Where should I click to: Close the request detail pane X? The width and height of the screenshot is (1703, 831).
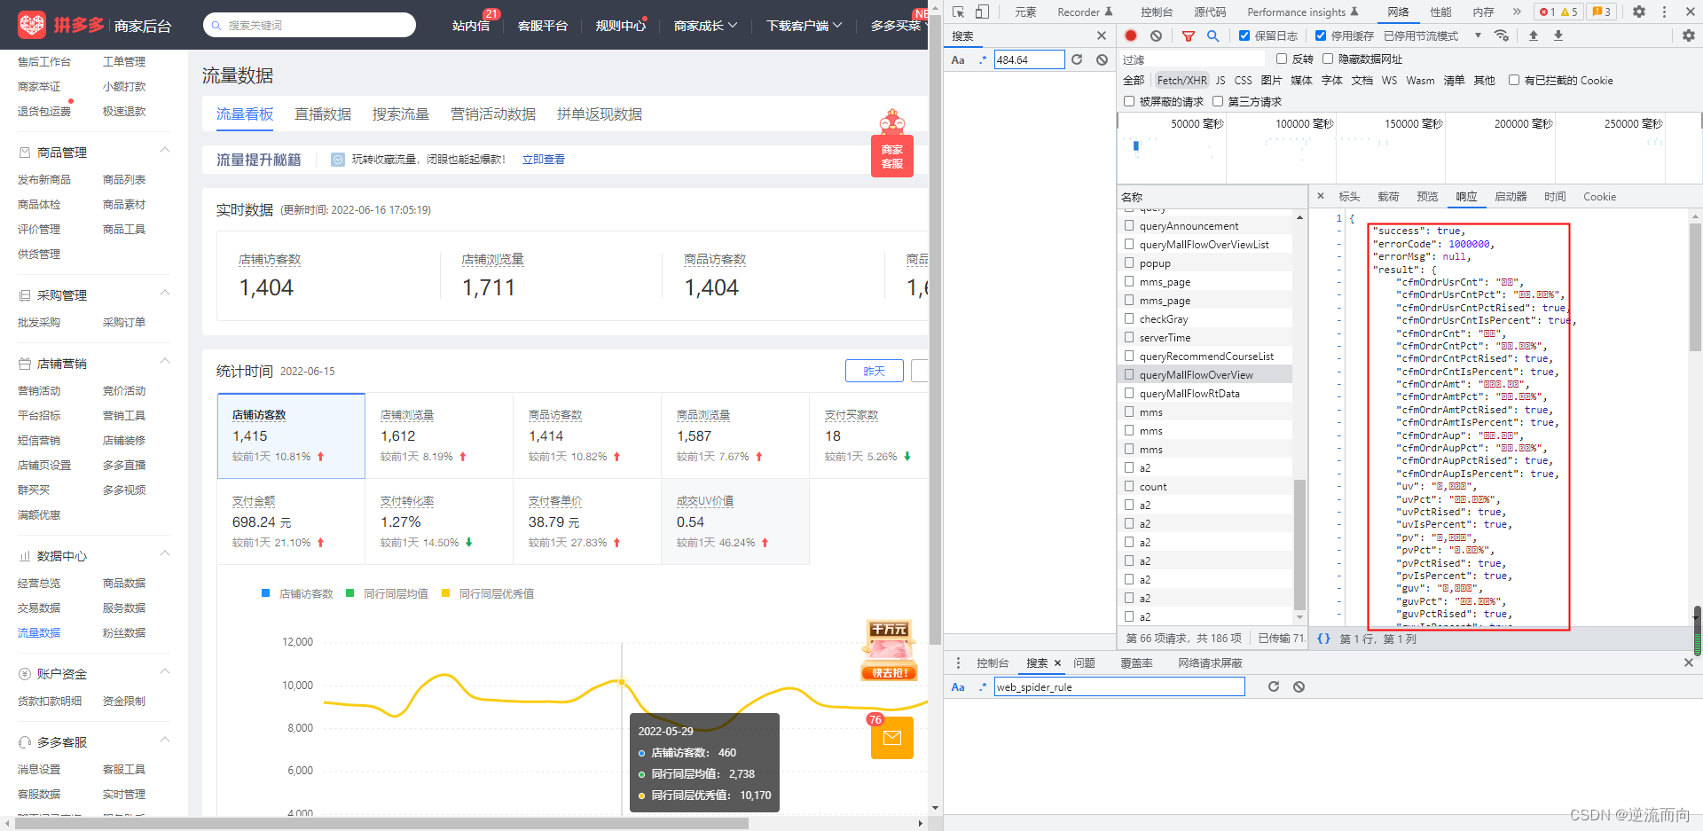[x=1321, y=196]
